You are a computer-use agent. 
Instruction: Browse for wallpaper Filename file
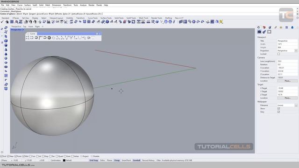pos(296,105)
